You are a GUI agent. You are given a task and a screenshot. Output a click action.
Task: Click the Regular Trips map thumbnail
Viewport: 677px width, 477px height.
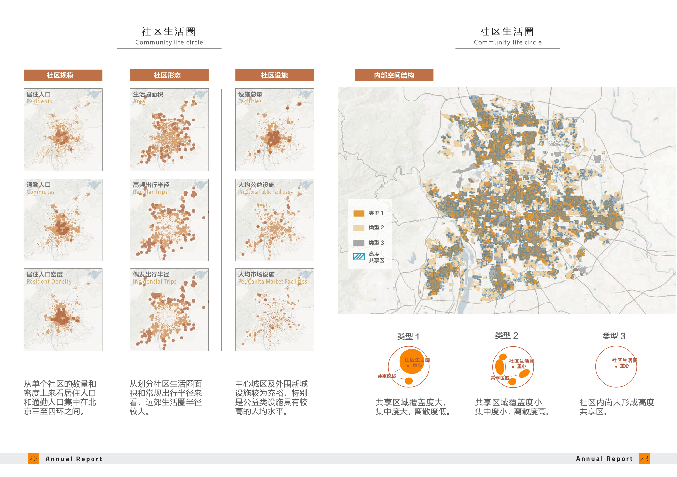click(x=169, y=220)
